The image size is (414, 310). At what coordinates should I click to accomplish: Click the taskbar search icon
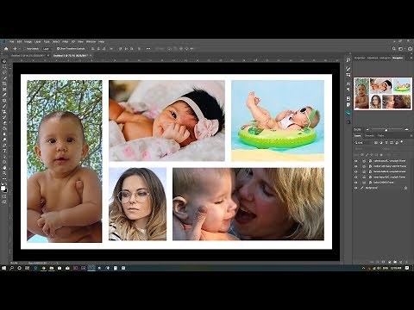(12, 268)
